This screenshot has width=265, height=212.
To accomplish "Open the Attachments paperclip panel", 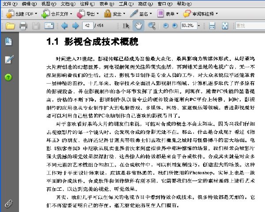I will [9, 204].
